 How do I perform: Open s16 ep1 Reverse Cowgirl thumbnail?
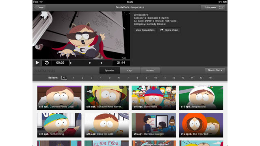point(154,125)
